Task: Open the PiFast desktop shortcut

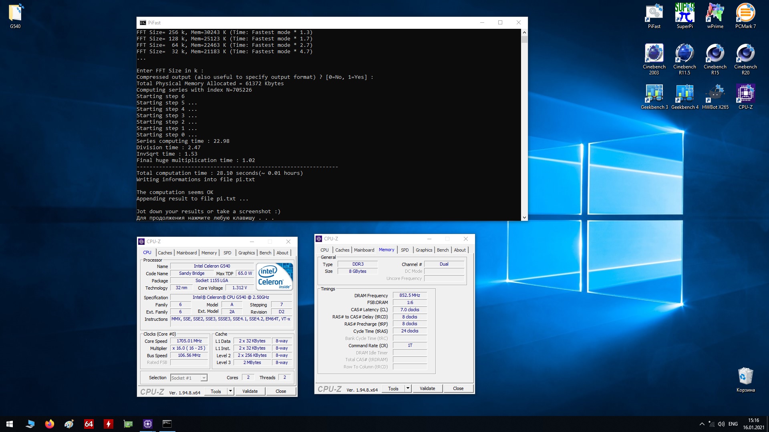Action: (x=654, y=16)
